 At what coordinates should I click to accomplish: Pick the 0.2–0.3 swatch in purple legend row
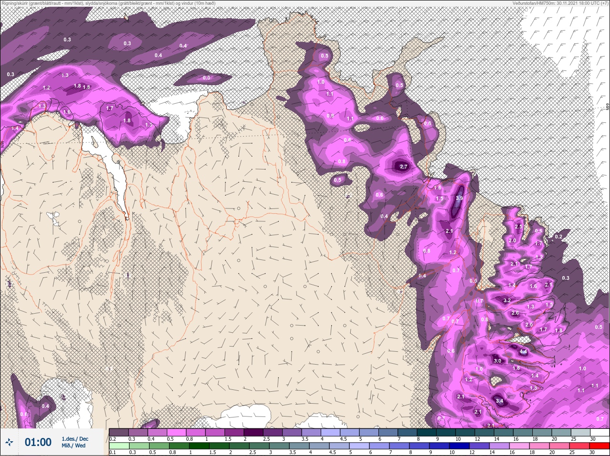[119, 432]
